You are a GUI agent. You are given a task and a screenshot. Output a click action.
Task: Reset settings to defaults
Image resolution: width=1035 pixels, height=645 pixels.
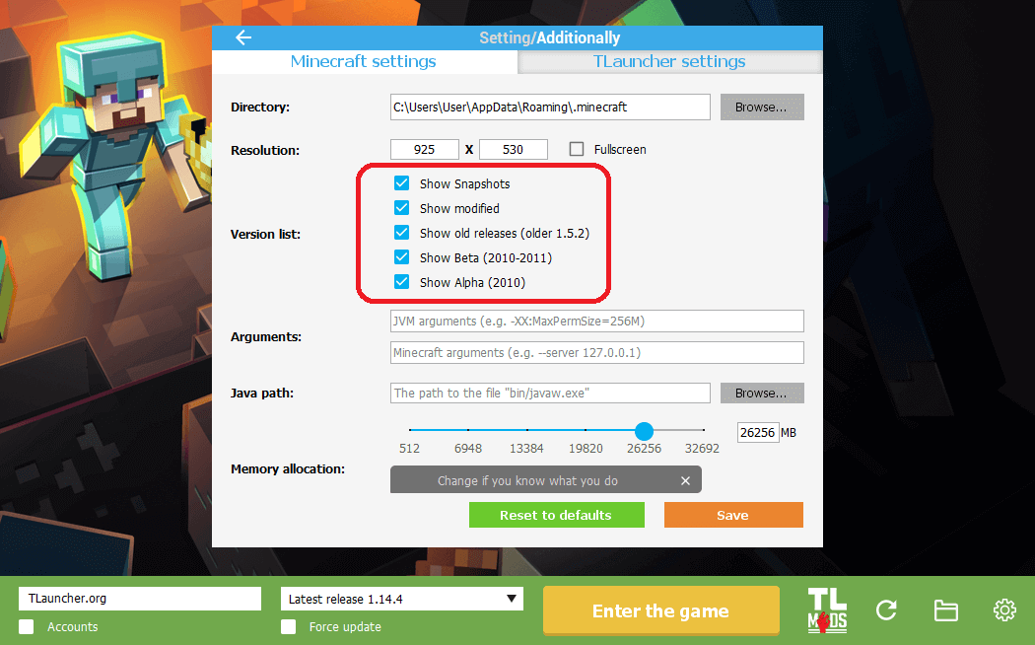[556, 514]
